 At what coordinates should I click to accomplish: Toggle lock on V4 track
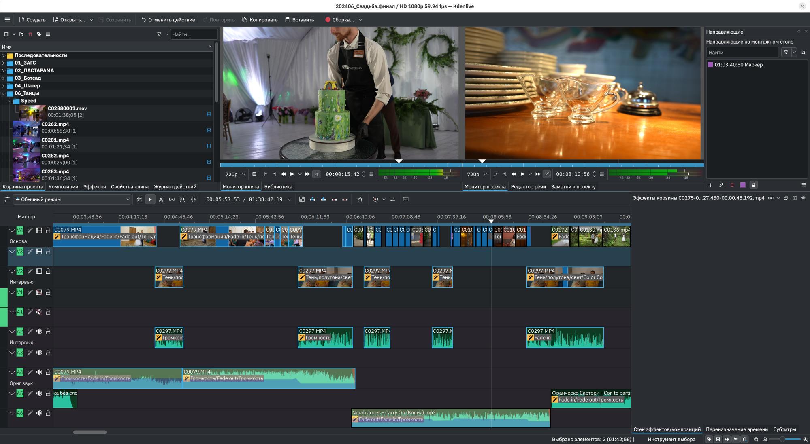pos(48,230)
